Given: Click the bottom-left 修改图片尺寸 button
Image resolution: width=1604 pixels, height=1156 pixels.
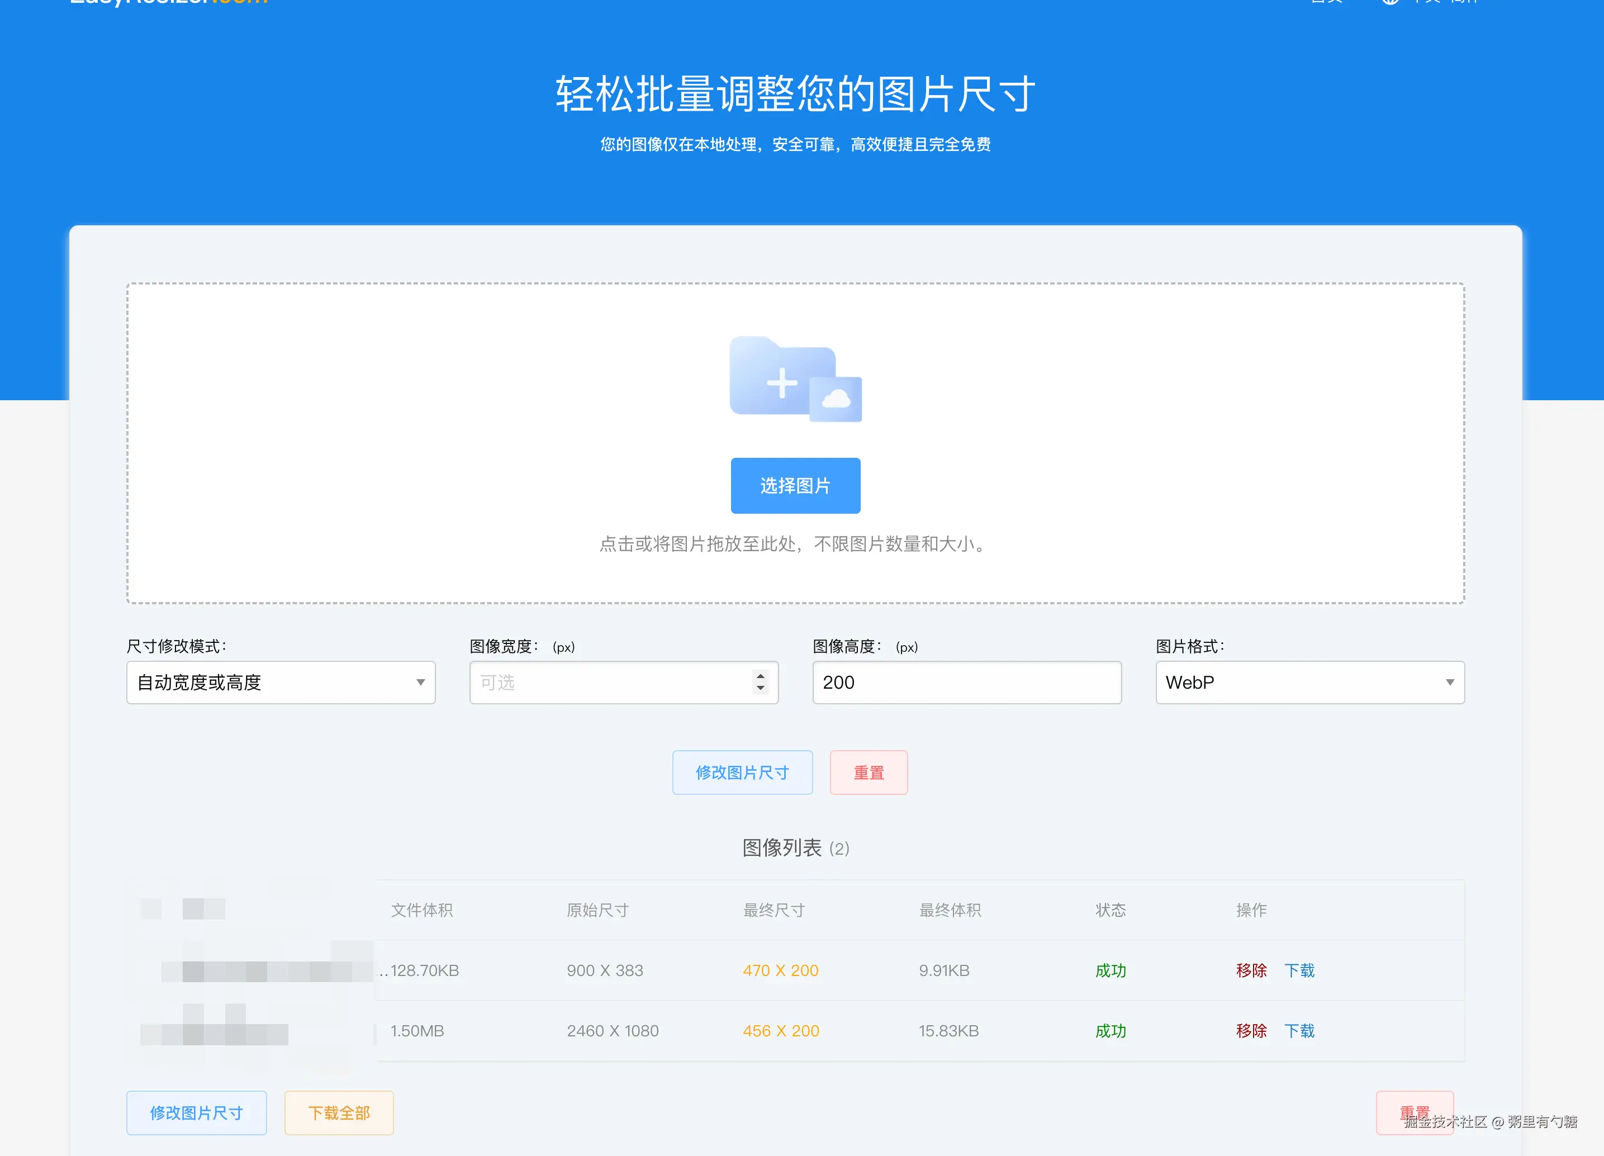Looking at the screenshot, I should [197, 1114].
